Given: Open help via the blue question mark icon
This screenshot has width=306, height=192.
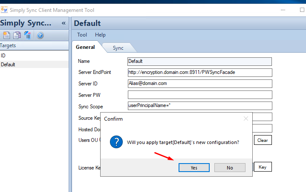Looking at the screenshot, I should pyautogui.click(x=40, y=35).
